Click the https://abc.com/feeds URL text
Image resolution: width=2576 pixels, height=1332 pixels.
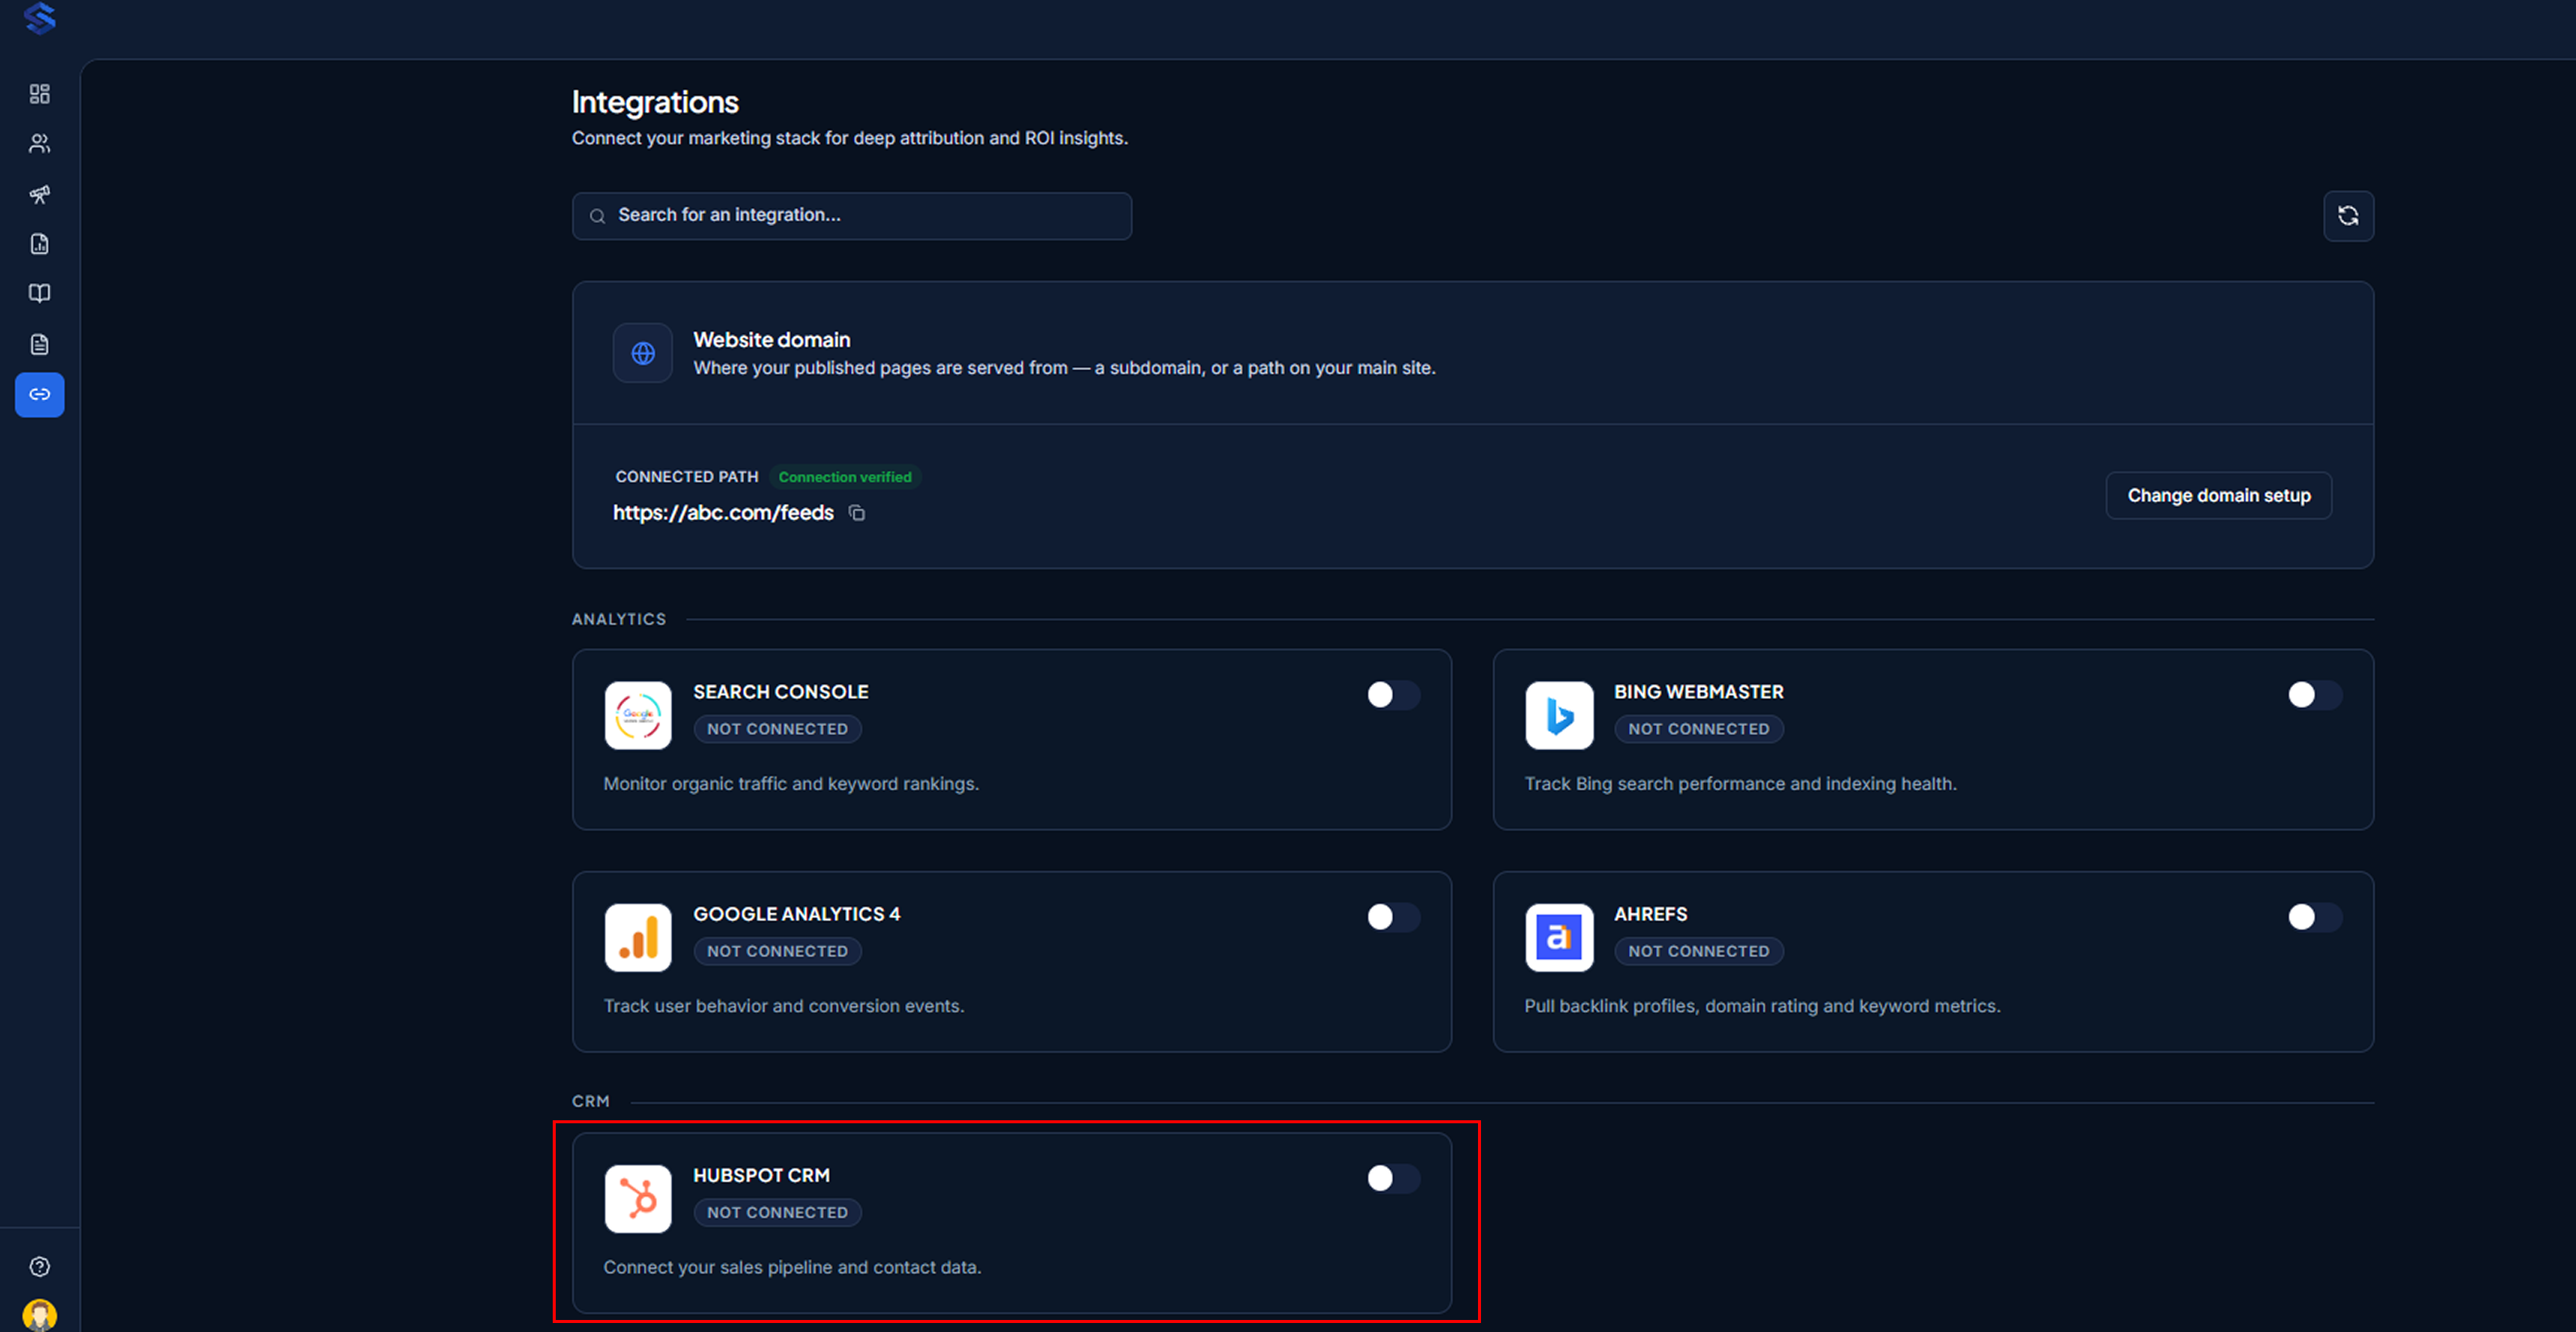click(x=723, y=513)
